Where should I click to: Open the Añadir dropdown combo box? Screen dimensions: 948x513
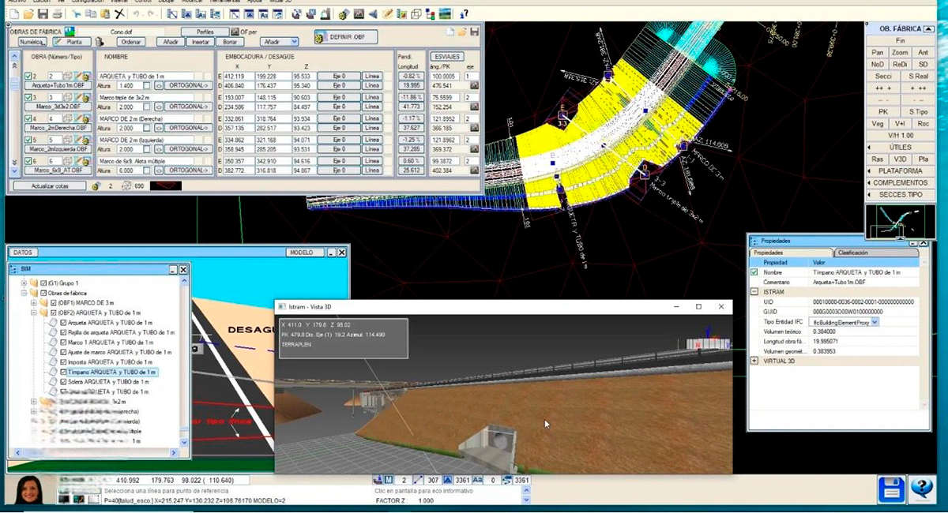(280, 42)
